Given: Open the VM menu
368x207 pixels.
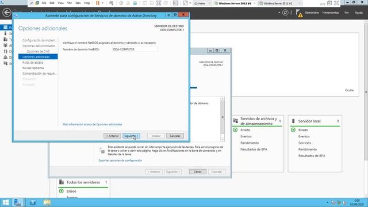Looking at the screenshot, I should 69,3.
